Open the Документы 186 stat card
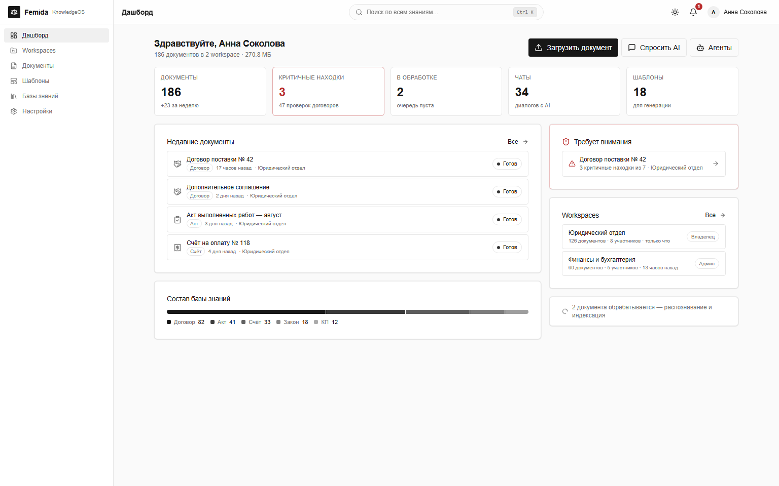Image resolution: width=779 pixels, height=486 pixels. click(210, 92)
